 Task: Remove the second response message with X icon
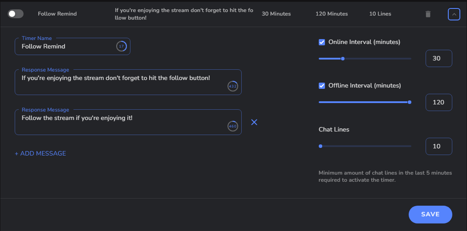(x=254, y=122)
